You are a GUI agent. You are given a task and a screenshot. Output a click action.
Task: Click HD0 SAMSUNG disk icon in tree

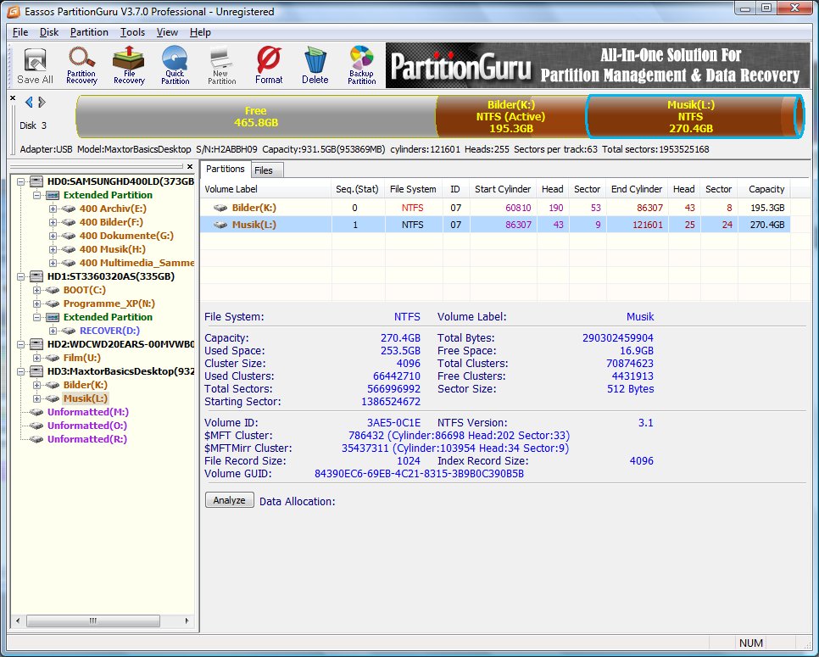tap(36, 181)
